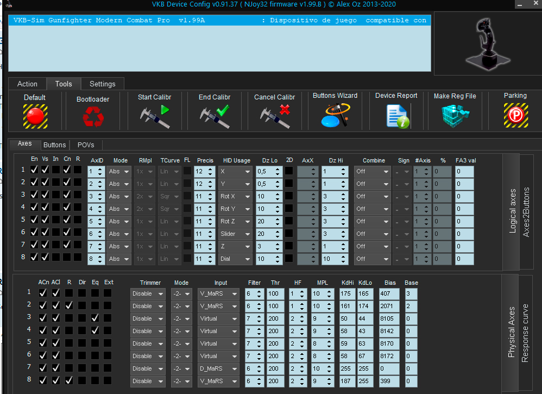Enable Cn checkbox for logical axis 8
The width and height of the screenshot is (542, 394).
coord(67,257)
